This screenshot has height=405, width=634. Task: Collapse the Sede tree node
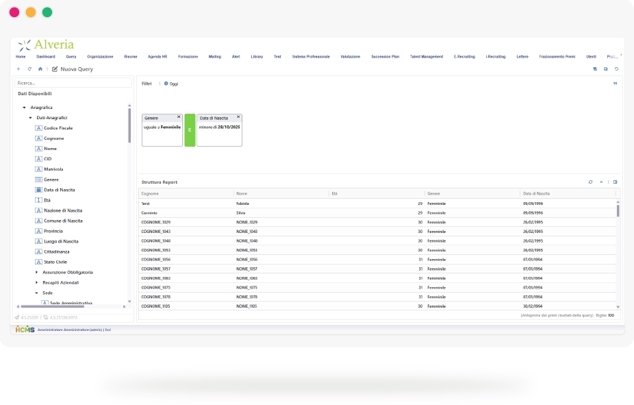(36, 293)
